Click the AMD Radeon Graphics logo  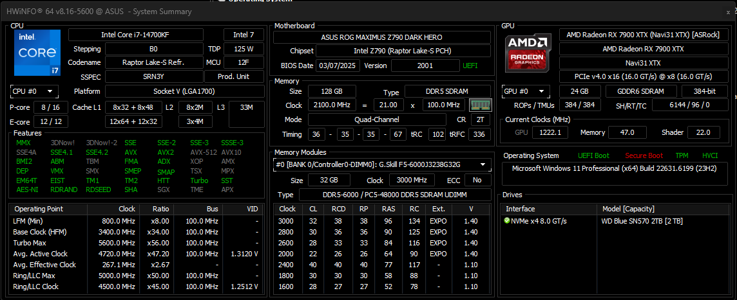pos(527,53)
